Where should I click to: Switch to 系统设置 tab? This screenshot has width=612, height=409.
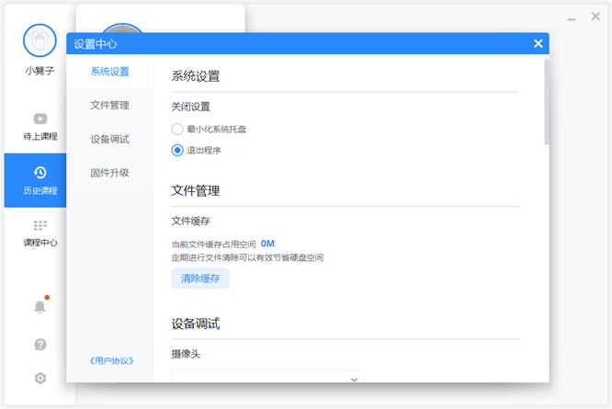[x=109, y=72]
